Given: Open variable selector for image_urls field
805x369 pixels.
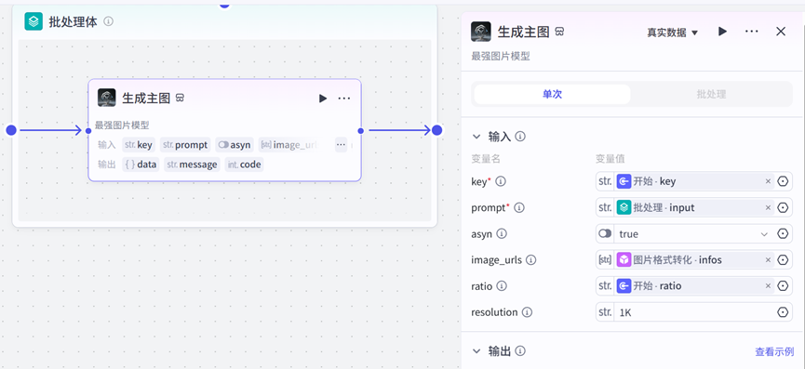Looking at the screenshot, I should click(x=783, y=260).
